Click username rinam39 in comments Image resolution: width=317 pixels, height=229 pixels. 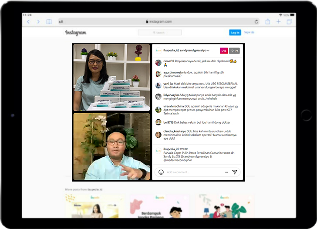[169, 61]
